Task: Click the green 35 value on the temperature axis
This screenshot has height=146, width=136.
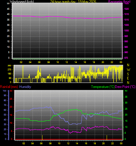Action: point(126,97)
